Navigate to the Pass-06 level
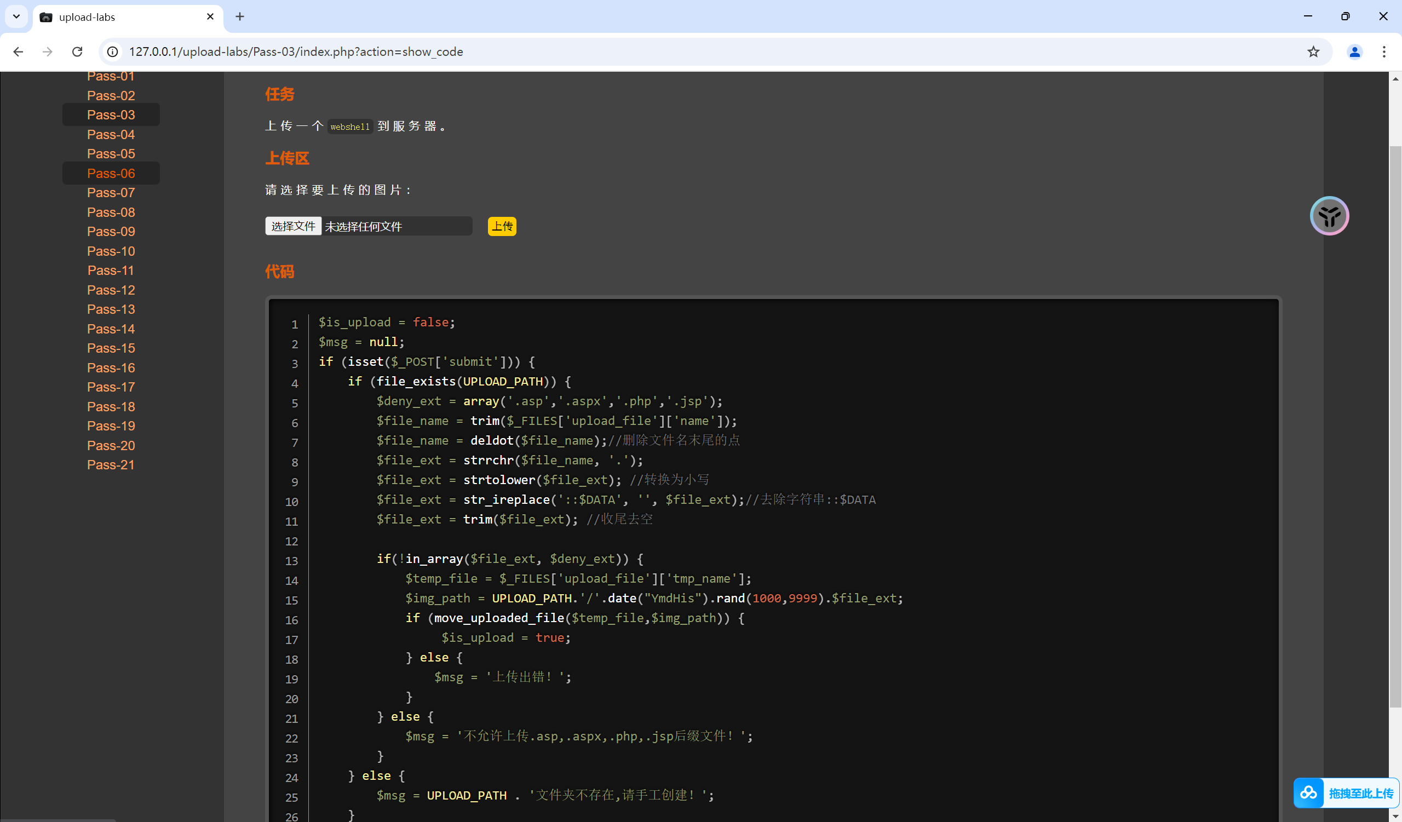 (x=111, y=174)
